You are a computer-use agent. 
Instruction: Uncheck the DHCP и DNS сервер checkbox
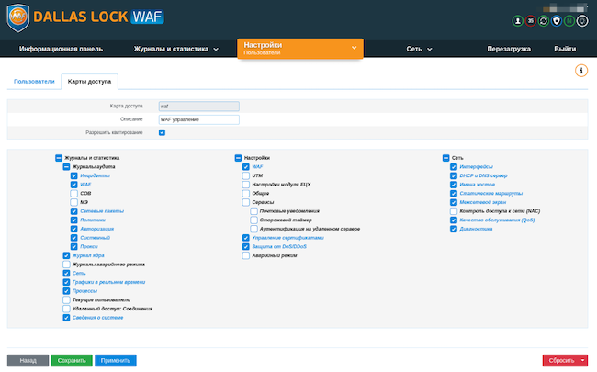click(x=454, y=175)
